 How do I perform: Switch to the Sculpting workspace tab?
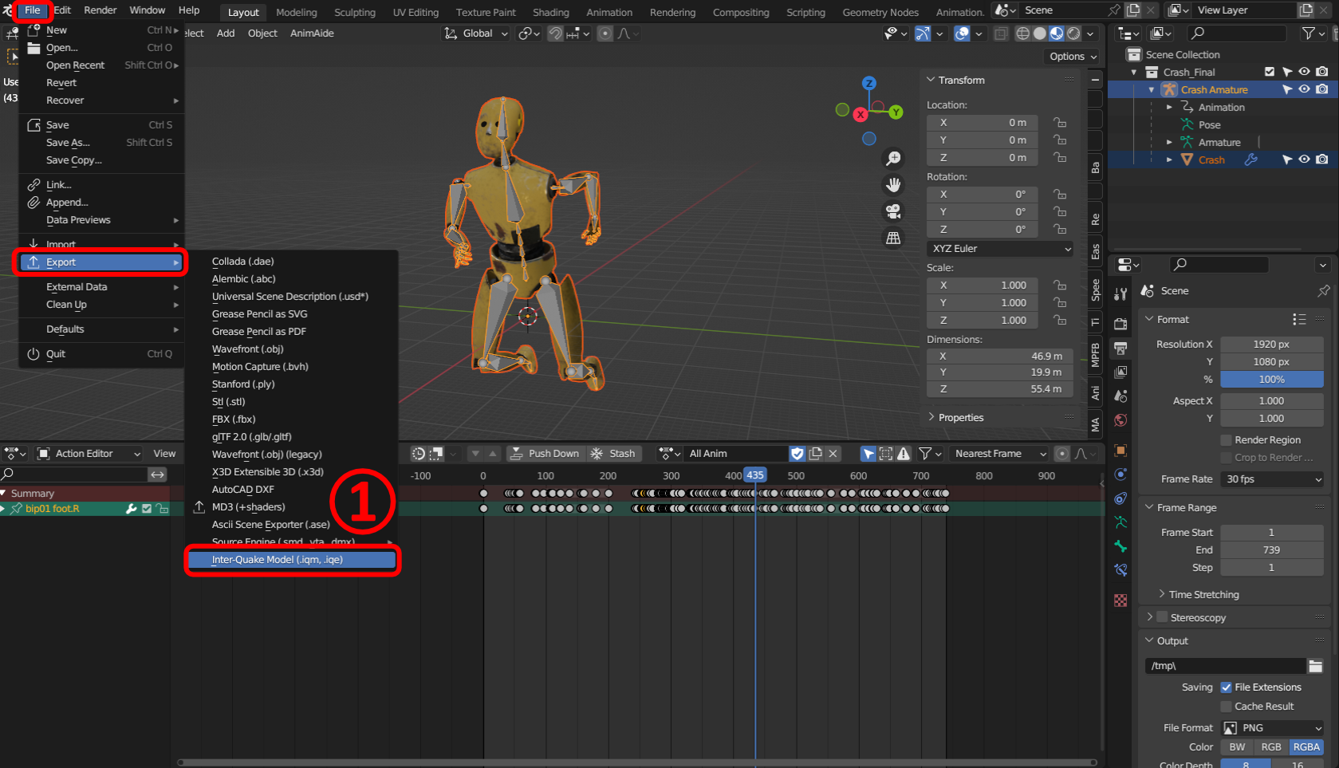point(355,12)
